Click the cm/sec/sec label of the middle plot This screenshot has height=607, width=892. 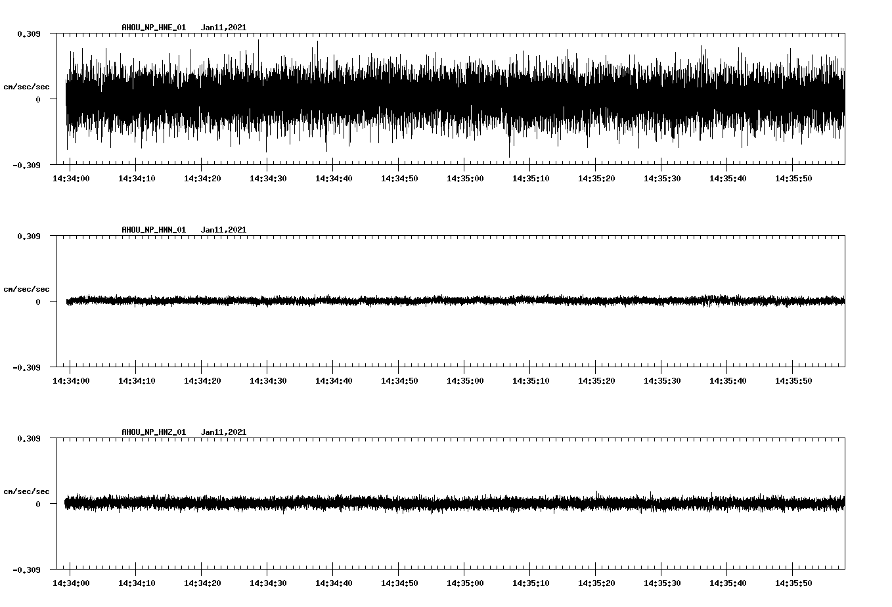pos(27,288)
